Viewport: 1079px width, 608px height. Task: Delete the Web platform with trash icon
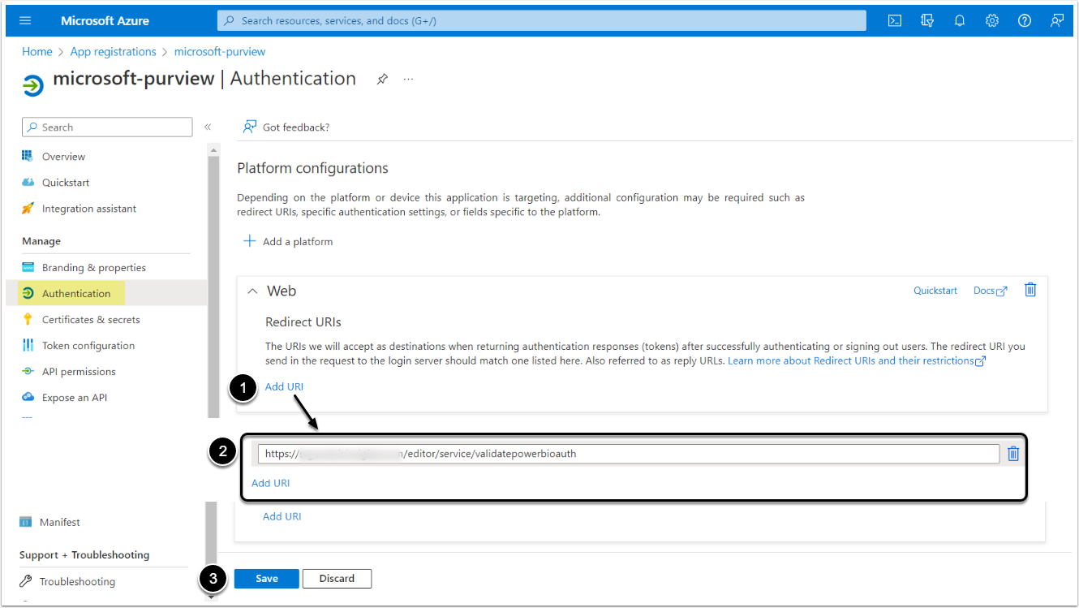click(x=1030, y=290)
